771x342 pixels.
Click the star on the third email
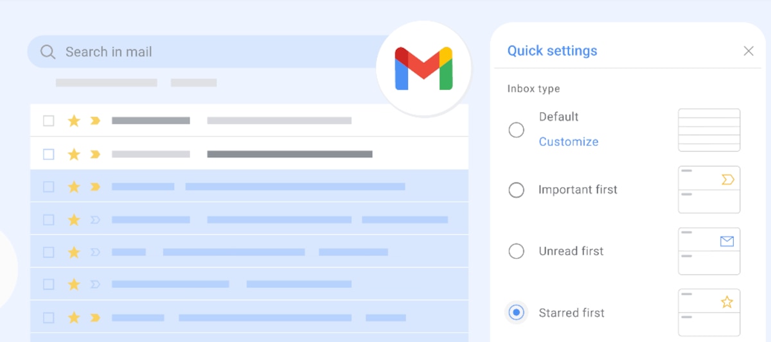74,187
